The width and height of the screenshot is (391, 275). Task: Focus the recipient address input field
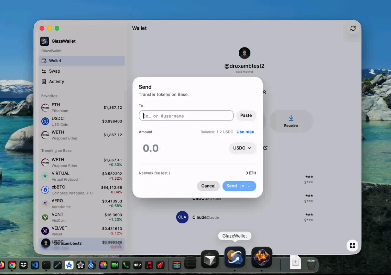[x=186, y=116]
